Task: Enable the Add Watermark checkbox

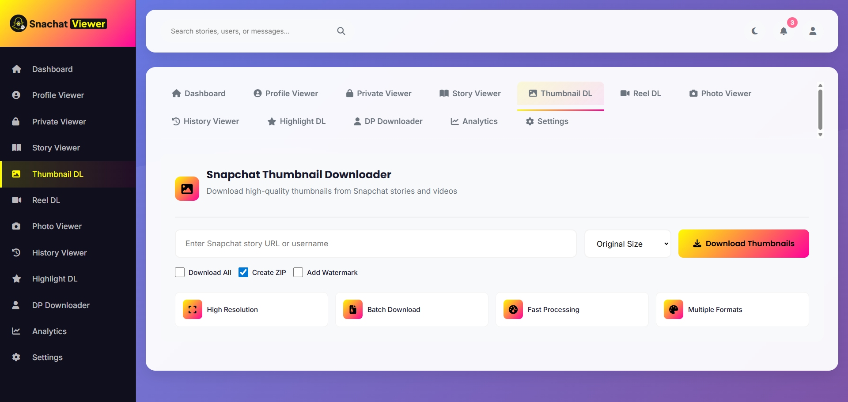Action: pos(298,272)
